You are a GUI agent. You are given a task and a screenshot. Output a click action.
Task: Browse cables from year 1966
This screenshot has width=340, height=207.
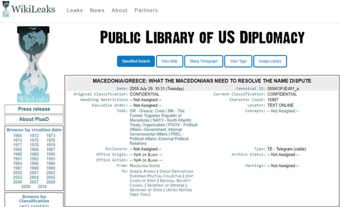coord(18,136)
